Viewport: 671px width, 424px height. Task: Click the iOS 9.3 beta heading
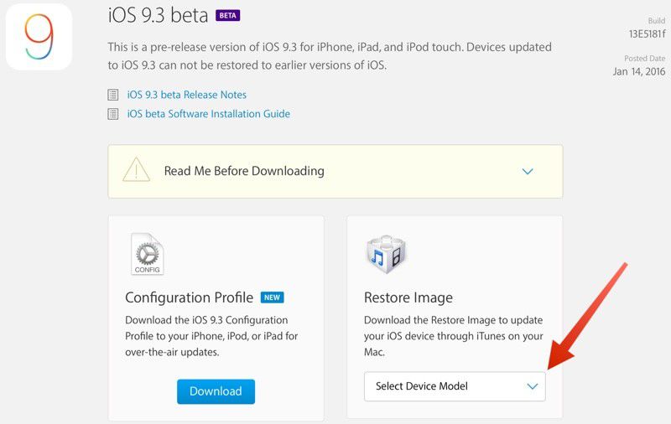158,15
